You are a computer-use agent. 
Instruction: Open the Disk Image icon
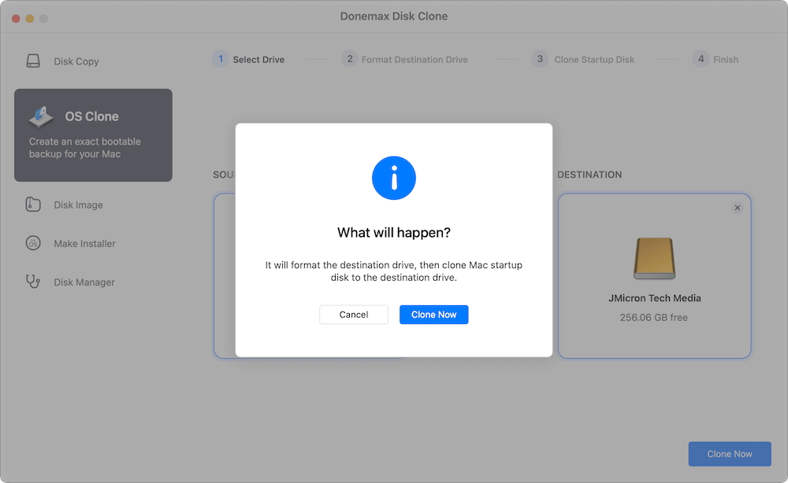[x=33, y=205]
